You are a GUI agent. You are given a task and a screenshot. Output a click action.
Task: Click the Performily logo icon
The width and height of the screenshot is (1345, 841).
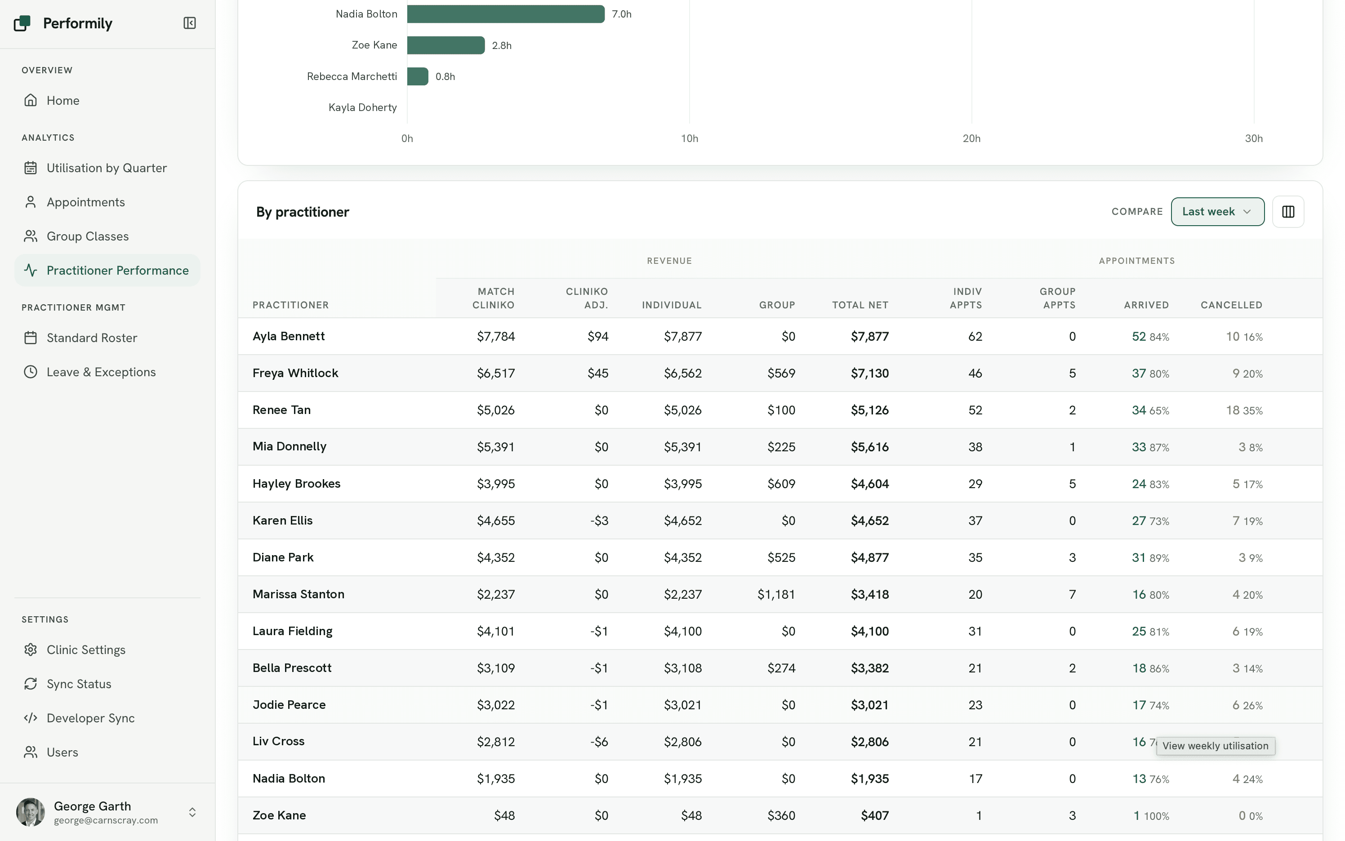click(x=22, y=23)
